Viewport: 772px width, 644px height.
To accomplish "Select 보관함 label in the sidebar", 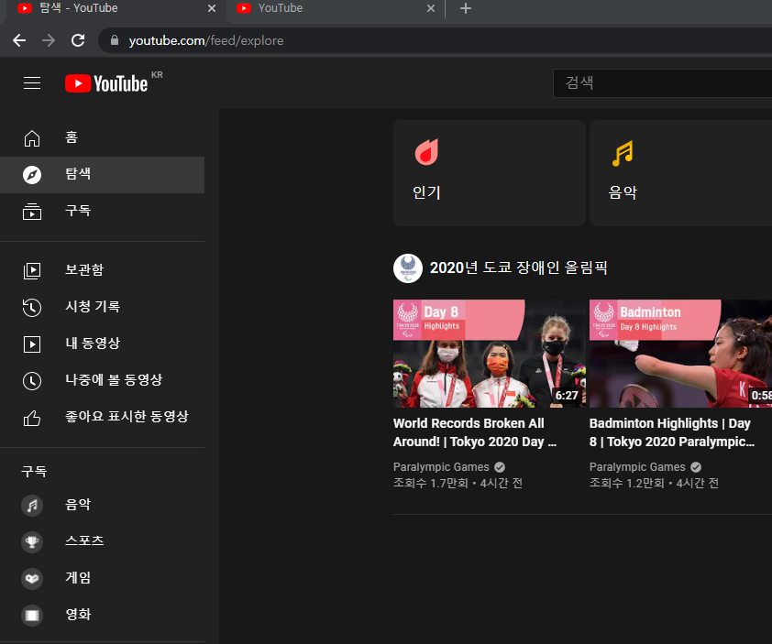I will click(84, 269).
